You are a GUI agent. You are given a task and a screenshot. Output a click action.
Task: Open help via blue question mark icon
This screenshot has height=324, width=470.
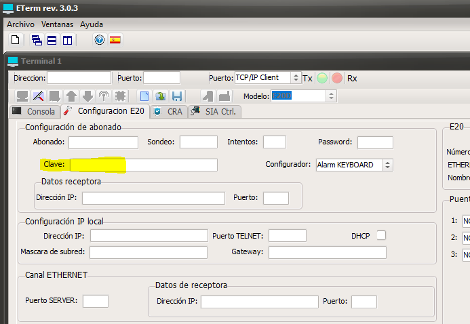tap(100, 40)
